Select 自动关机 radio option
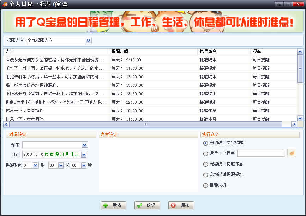This screenshot has height=216, width=306. (205, 185)
